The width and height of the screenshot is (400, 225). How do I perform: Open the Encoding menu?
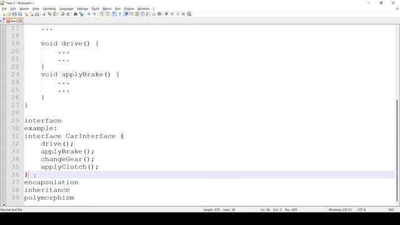[49, 9]
